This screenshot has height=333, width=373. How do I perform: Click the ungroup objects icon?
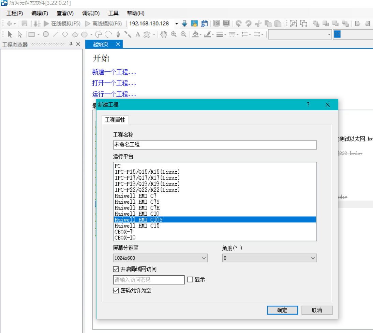click(x=303, y=24)
